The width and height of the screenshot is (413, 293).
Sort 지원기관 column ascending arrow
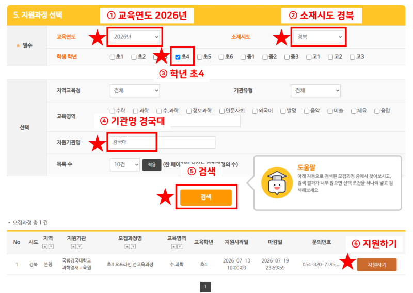click(x=73, y=246)
